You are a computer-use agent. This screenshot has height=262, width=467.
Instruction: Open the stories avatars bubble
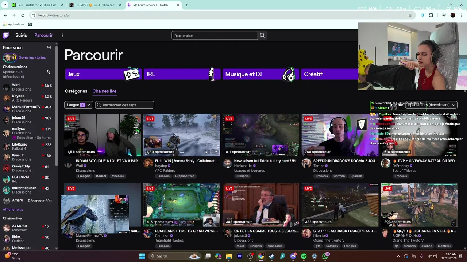10,57
